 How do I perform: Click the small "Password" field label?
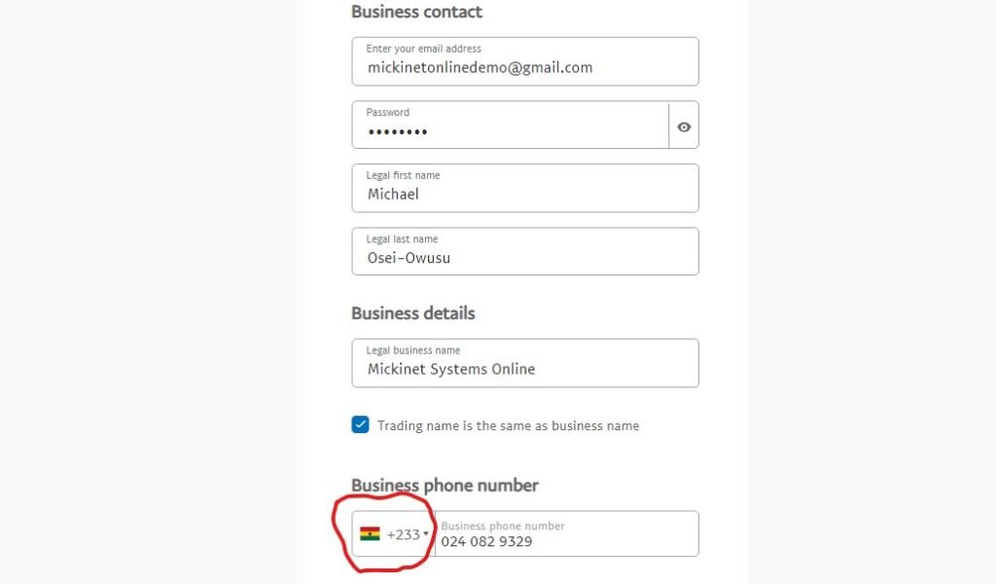click(x=387, y=112)
